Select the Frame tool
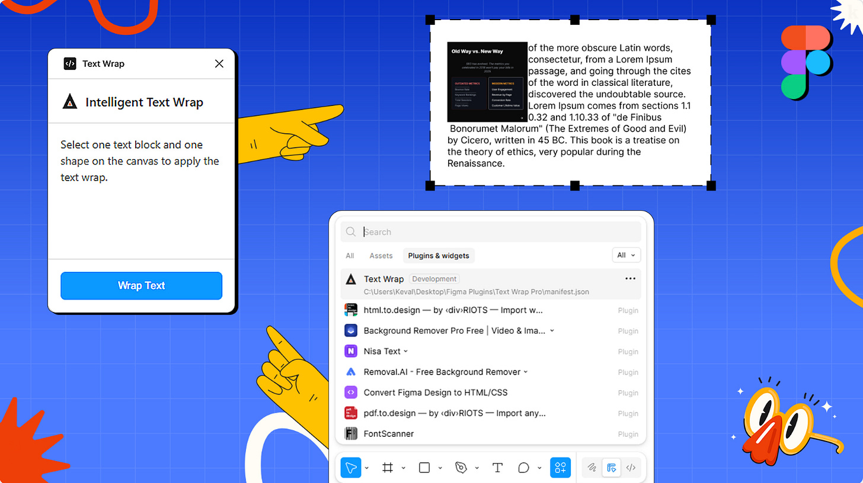 (x=388, y=468)
